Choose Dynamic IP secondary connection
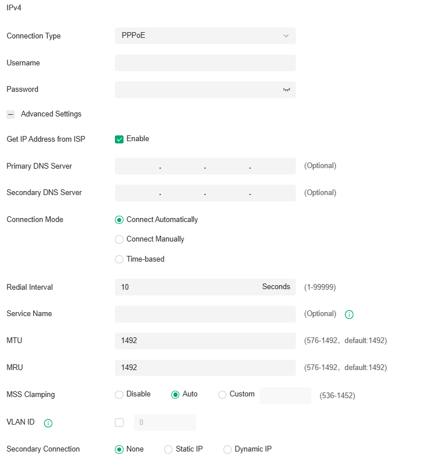The width and height of the screenshot is (424, 463). pos(228,449)
